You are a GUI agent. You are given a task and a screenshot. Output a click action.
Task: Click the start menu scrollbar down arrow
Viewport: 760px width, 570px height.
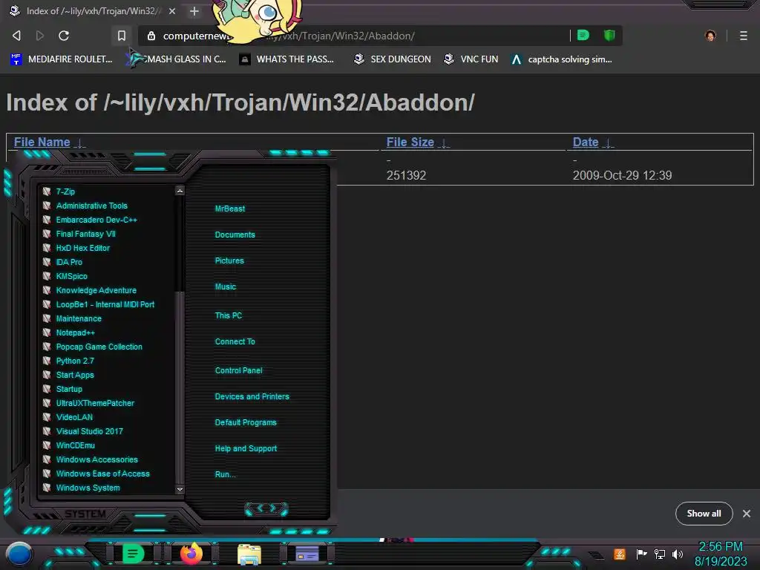[x=180, y=490]
